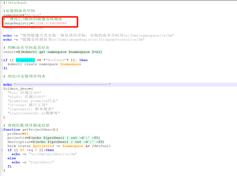
Task: Click the "plumelog: plumelog日志" entry
Action: click(x=33, y=101)
